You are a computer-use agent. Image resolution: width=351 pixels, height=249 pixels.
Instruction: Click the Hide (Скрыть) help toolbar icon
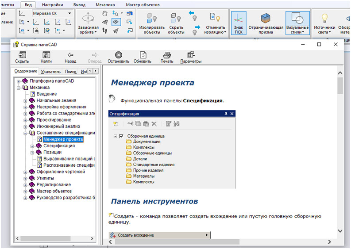click(22, 55)
